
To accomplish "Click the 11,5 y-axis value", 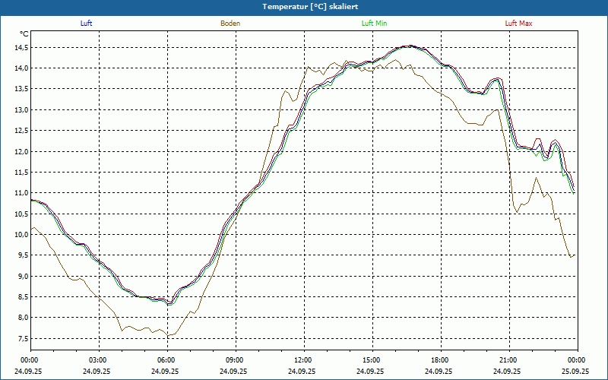I will (21, 173).
